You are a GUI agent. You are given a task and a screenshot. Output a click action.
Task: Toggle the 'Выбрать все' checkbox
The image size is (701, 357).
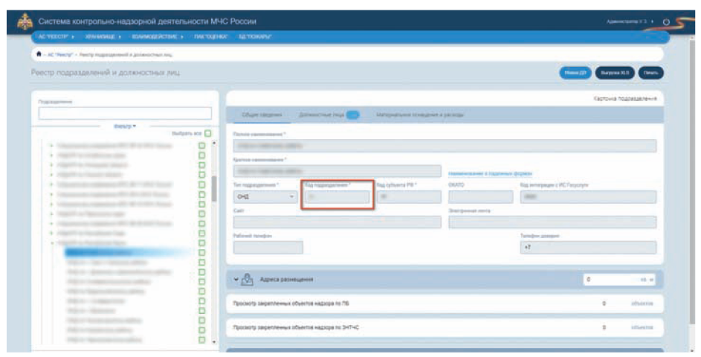pyautogui.click(x=208, y=133)
